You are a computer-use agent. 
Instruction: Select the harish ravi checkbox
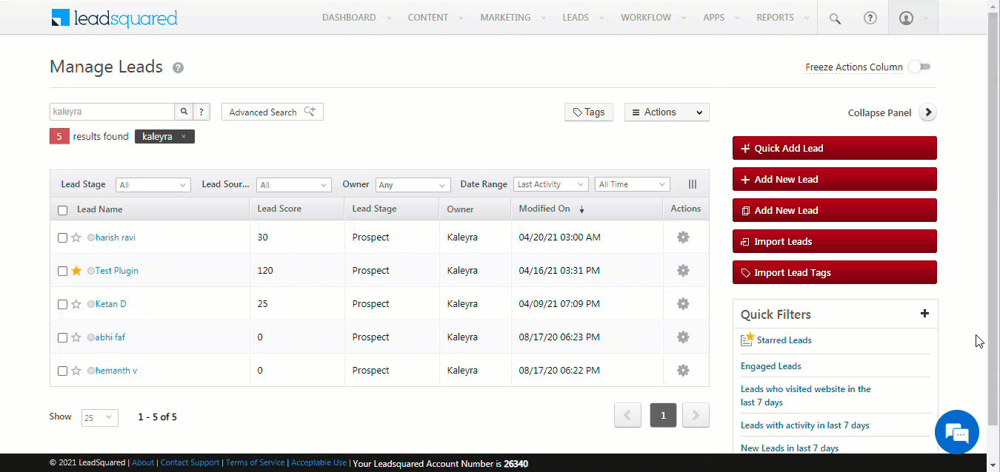pyautogui.click(x=63, y=237)
